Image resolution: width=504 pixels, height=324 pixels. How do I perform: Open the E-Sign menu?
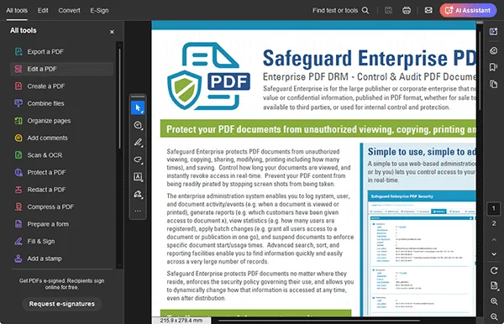99,10
